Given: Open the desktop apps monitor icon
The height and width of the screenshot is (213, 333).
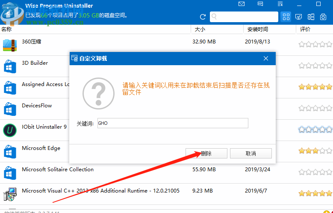Looking at the screenshot, I should click(x=299, y=17).
